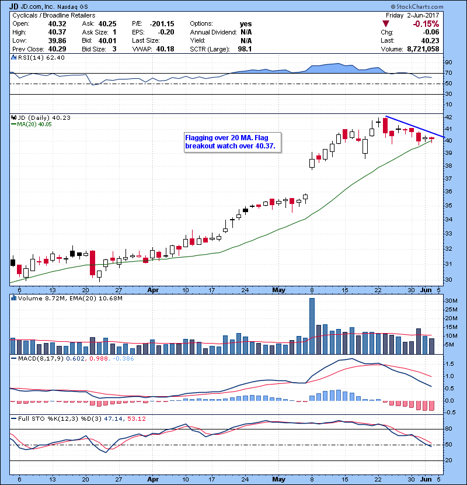Select the SCTR (Large) value 98.1
The height and width of the screenshot is (485, 467).
click(x=245, y=49)
